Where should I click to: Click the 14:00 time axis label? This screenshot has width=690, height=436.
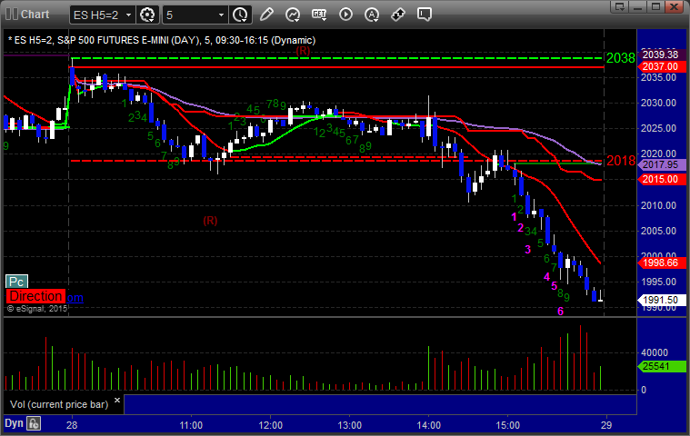tap(428, 425)
